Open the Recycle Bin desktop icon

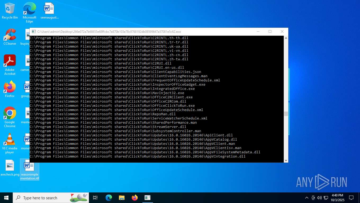[x=10, y=11]
